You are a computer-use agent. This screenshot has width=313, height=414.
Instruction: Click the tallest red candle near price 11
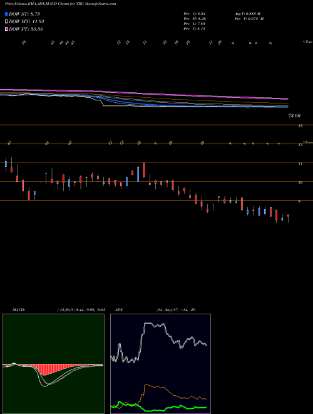(144, 170)
